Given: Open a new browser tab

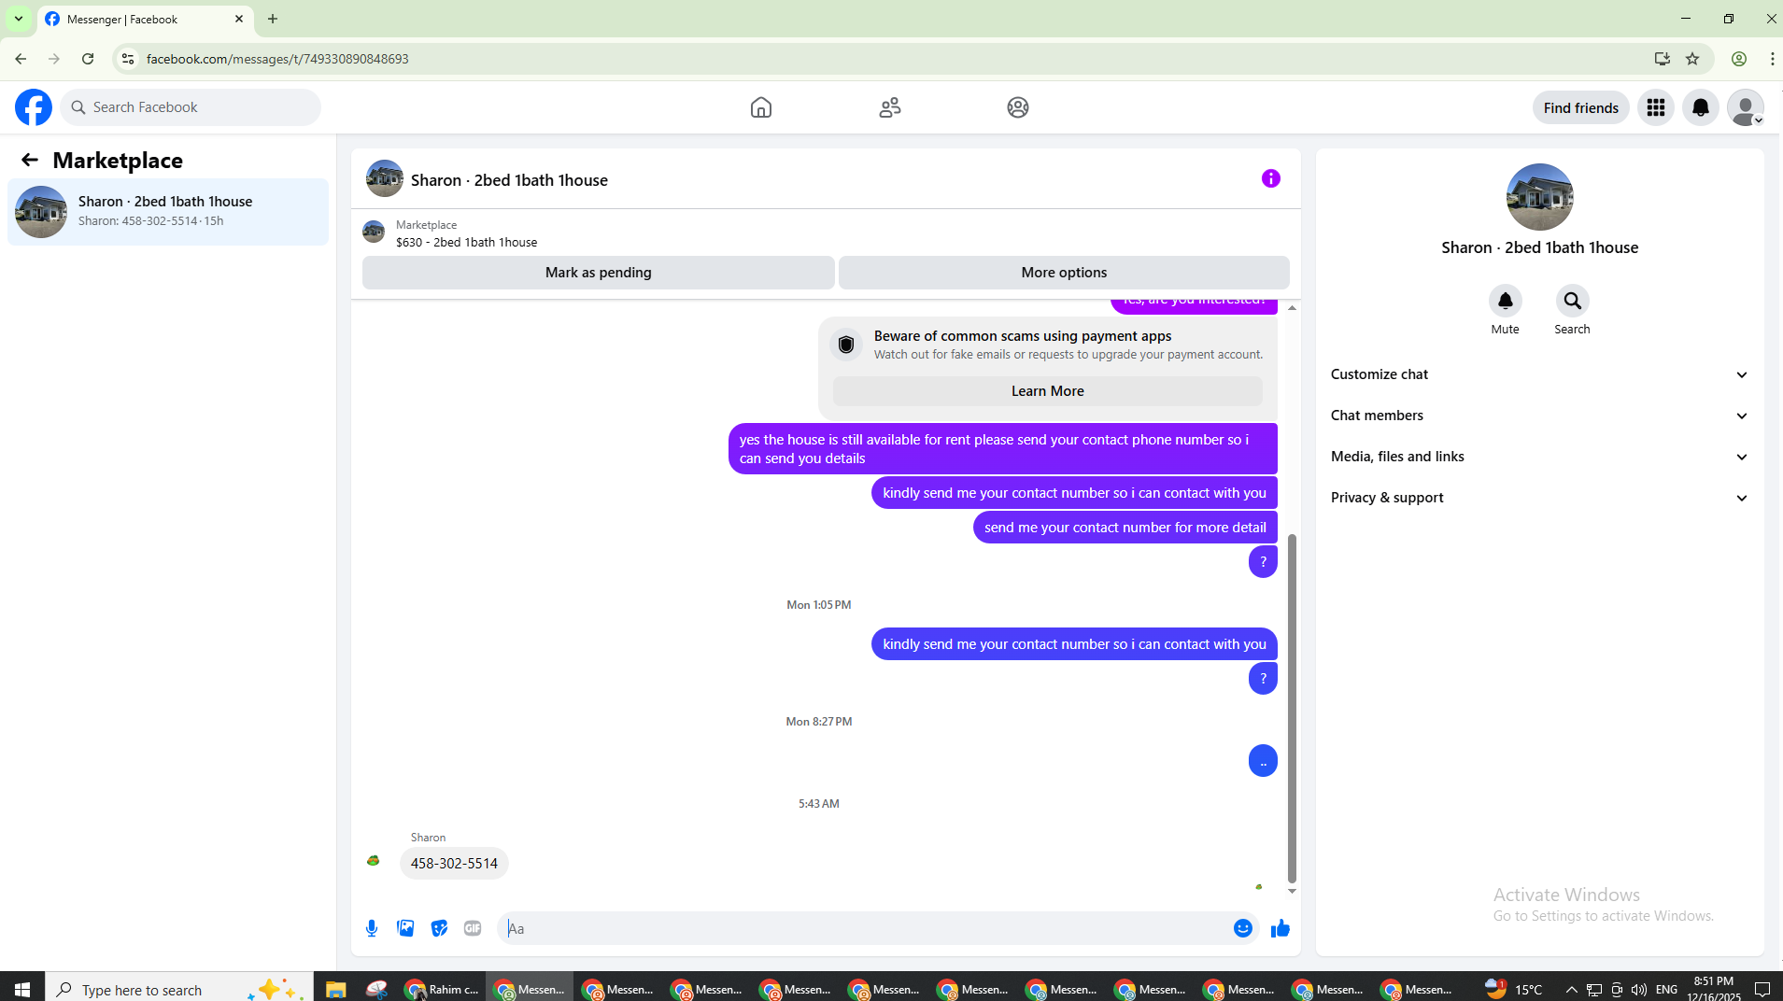Looking at the screenshot, I should [273, 19].
